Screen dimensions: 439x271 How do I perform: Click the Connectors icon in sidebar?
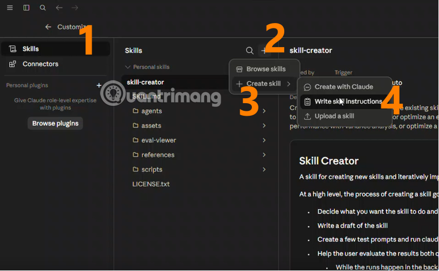(12, 64)
